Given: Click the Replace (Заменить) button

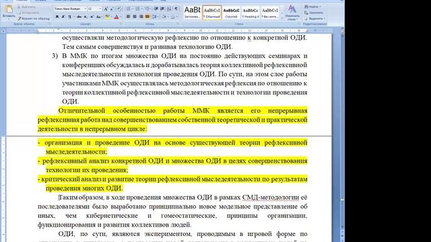Looking at the screenshot, I should [314, 12].
